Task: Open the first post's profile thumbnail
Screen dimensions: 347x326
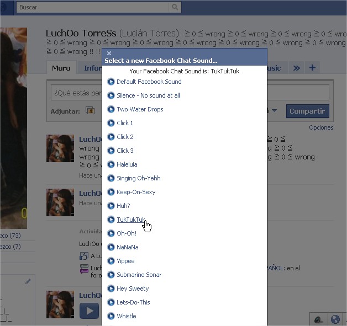Action: click(x=60, y=148)
